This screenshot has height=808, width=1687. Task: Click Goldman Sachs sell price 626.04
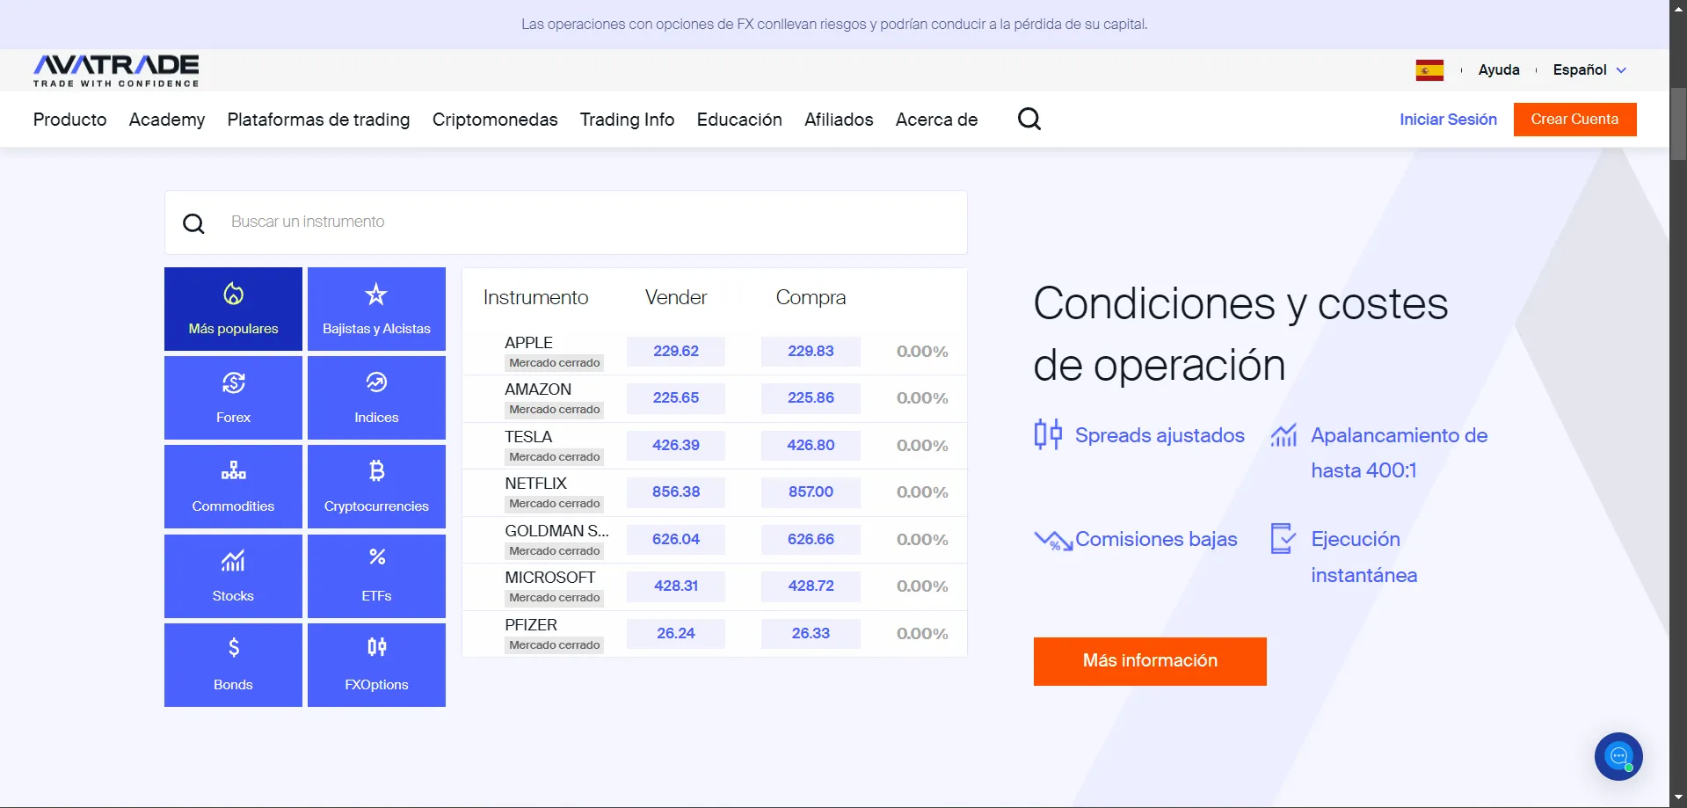(676, 539)
